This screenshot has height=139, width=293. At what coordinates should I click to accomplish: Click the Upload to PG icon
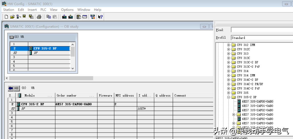[71, 17]
